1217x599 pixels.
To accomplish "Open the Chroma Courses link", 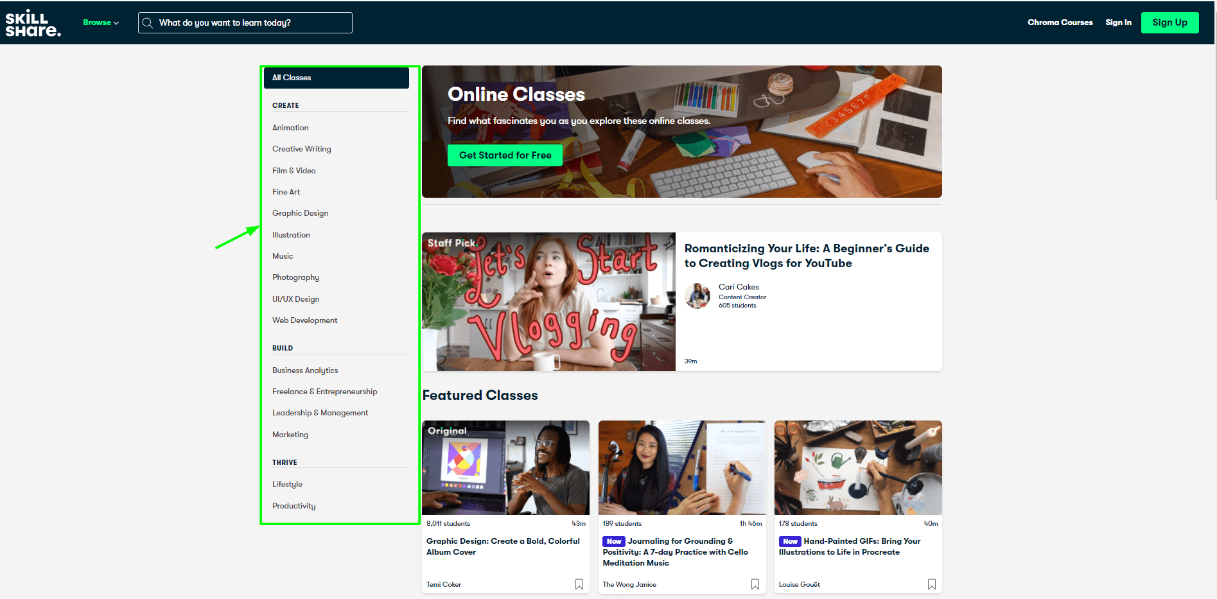I will coord(1060,22).
